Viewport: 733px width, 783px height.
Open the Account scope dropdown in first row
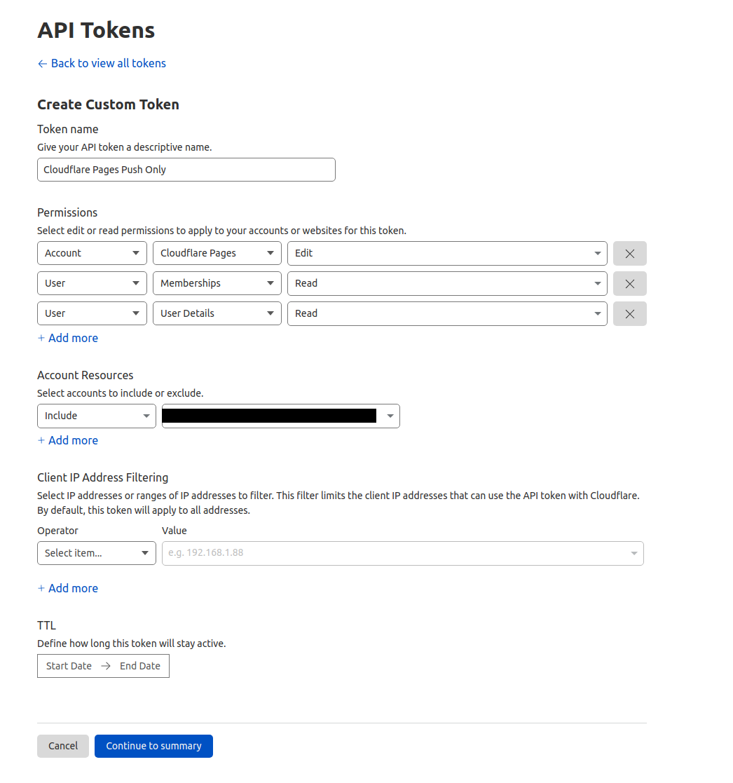coord(92,253)
